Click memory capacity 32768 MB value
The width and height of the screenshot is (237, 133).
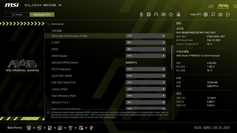click(x=212, y=82)
